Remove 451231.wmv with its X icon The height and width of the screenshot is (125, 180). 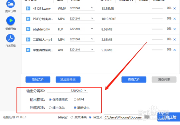(x=174, y=9)
